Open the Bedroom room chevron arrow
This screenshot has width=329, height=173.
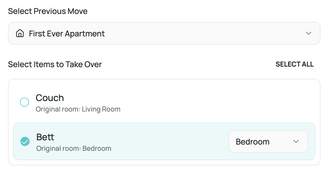tap(296, 142)
